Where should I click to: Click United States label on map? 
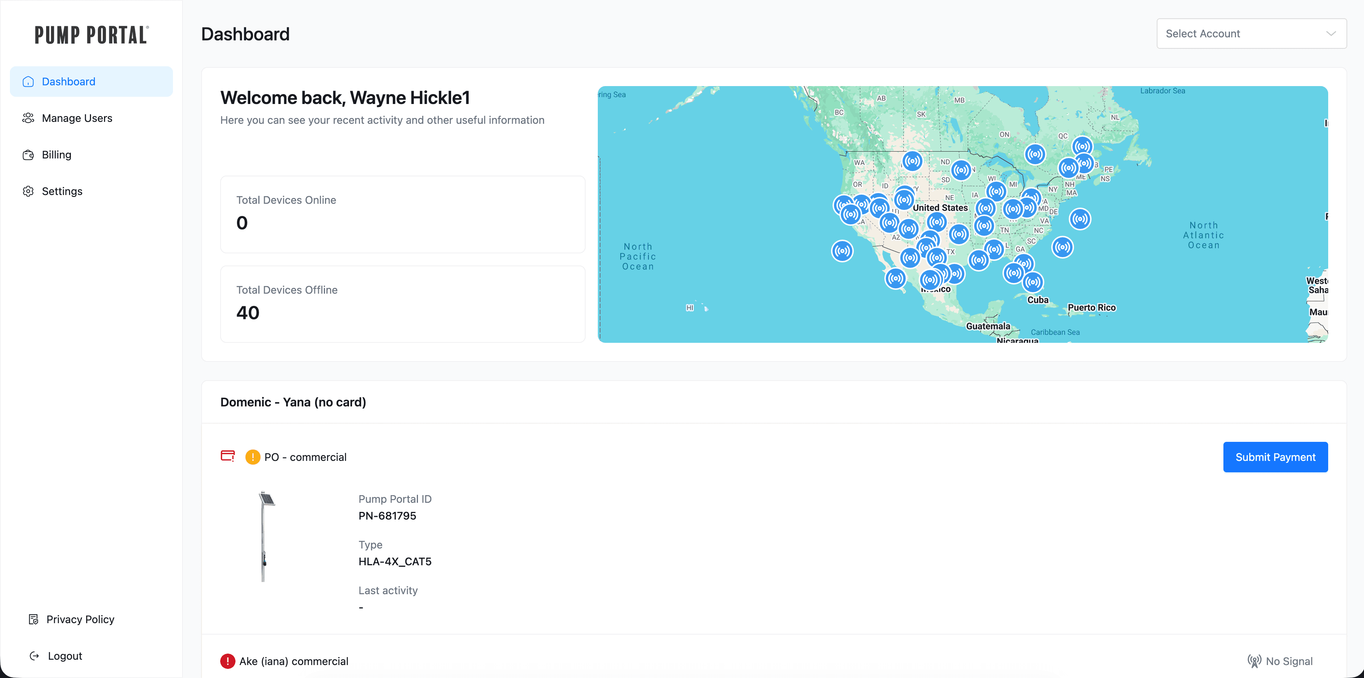coord(940,208)
